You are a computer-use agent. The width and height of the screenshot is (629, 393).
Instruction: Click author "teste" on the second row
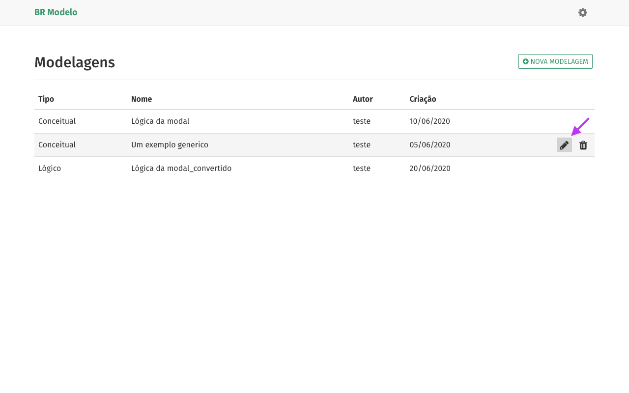point(362,144)
